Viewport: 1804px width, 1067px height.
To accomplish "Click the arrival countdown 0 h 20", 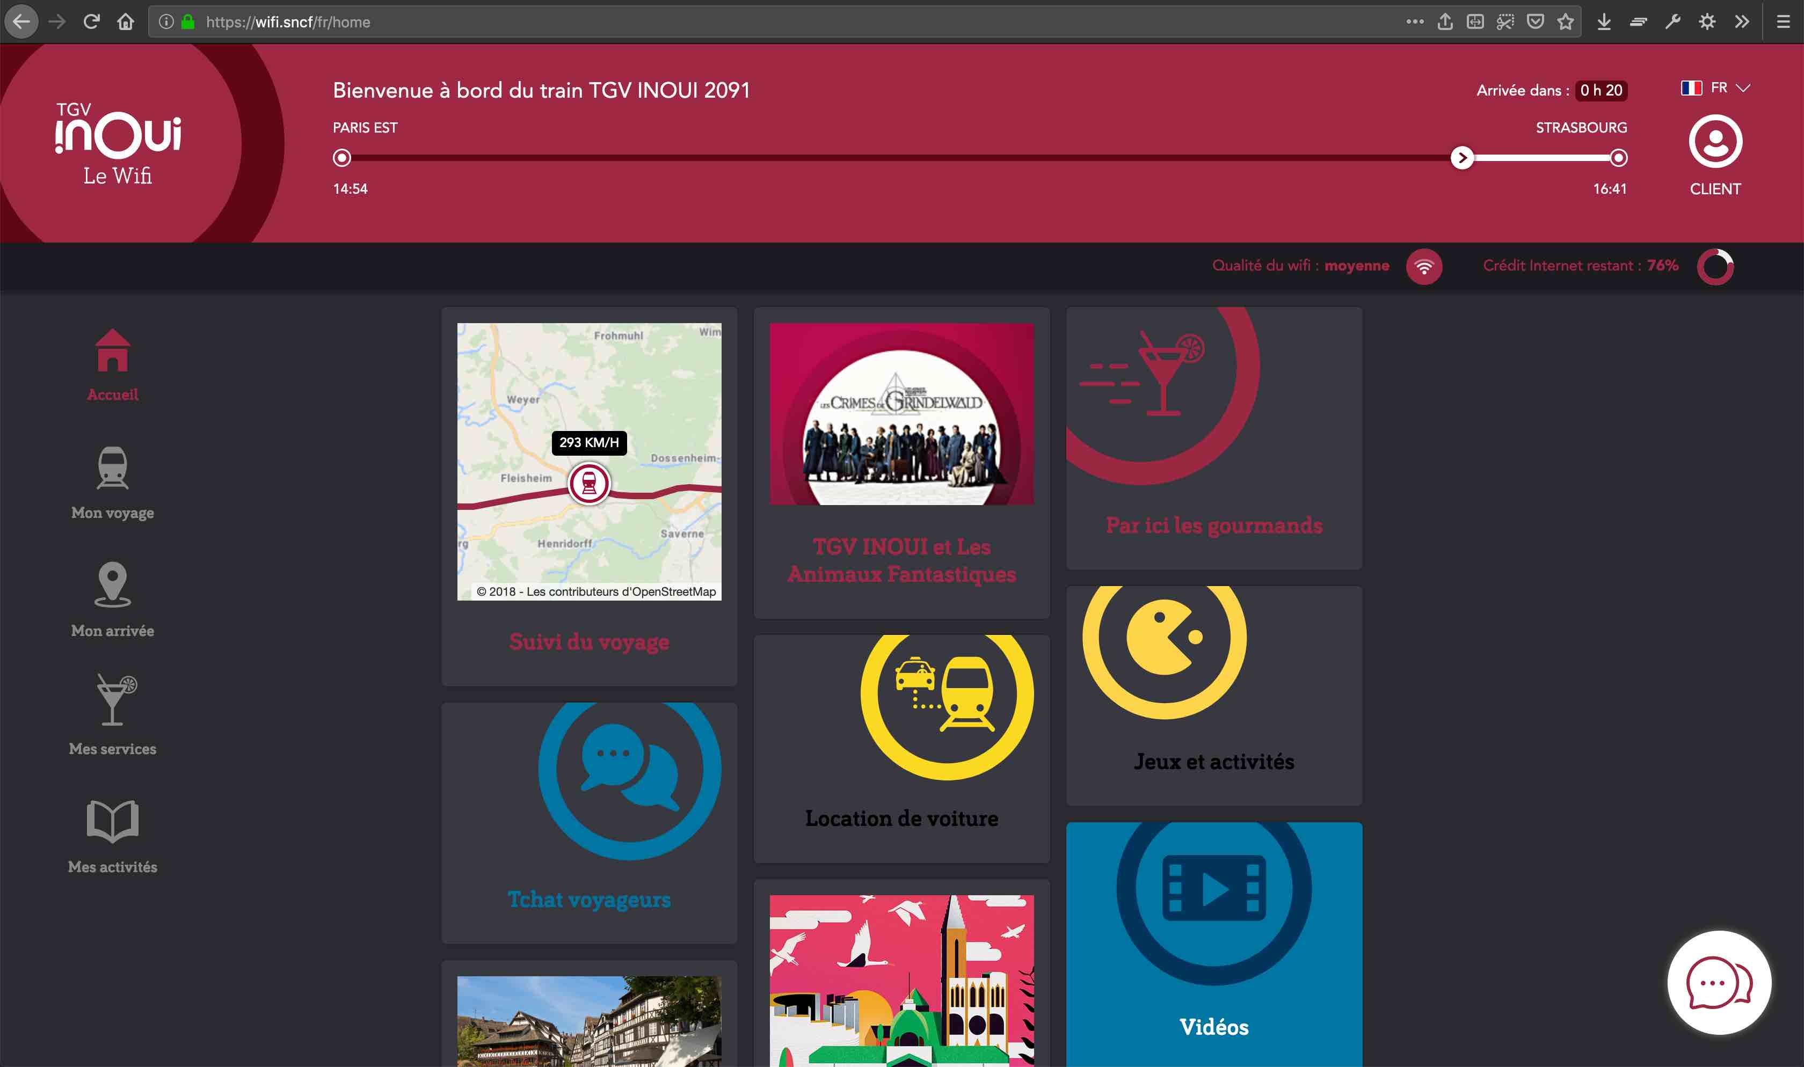I will coord(1601,90).
